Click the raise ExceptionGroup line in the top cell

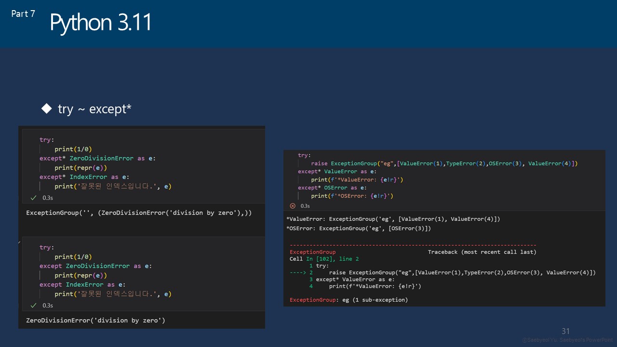pos(444,163)
